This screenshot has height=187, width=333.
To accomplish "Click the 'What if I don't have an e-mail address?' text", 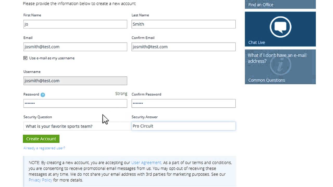I will pos(277,58).
